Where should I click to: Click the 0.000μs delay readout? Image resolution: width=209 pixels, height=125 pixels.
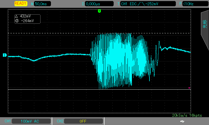point(99,4)
